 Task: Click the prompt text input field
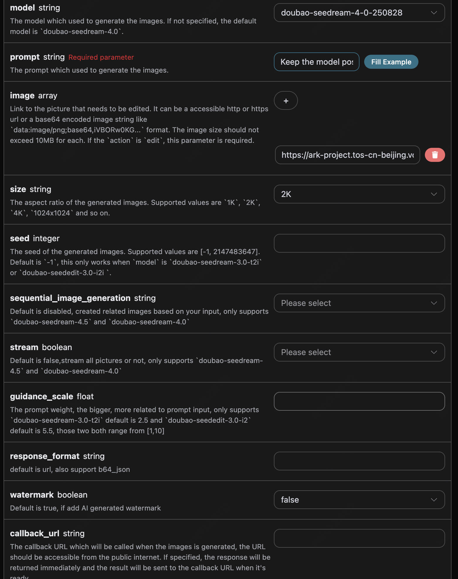(x=316, y=62)
